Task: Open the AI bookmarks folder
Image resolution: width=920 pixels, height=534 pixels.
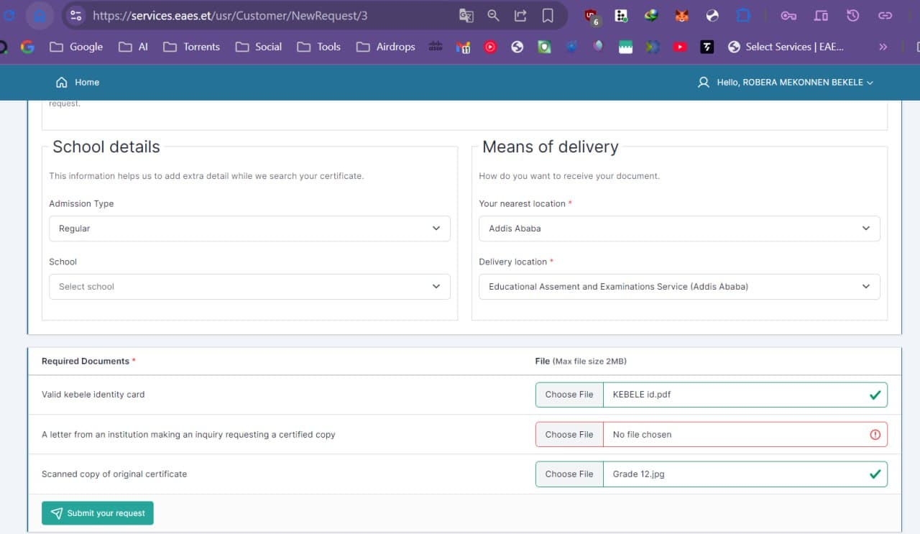Action: click(133, 47)
